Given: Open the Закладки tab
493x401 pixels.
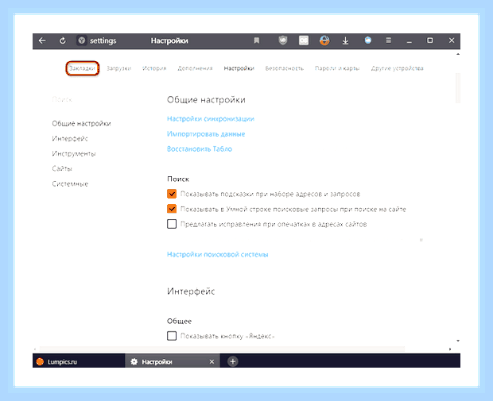Looking at the screenshot, I should point(83,68).
